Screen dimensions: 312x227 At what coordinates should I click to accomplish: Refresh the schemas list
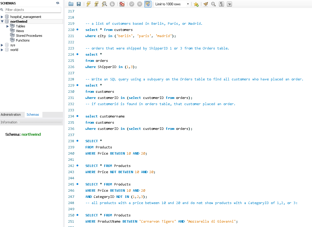pos(58,3)
